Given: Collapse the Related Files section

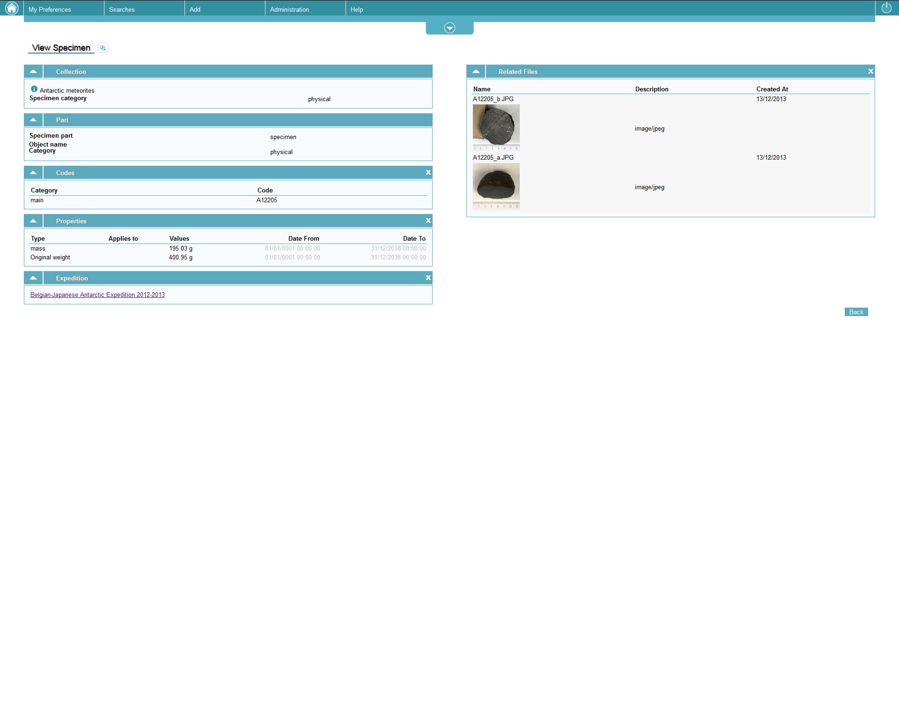Looking at the screenshot, I should point(476,72).
